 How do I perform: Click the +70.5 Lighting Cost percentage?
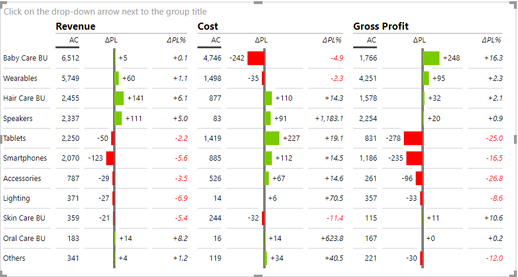point(333,198)
